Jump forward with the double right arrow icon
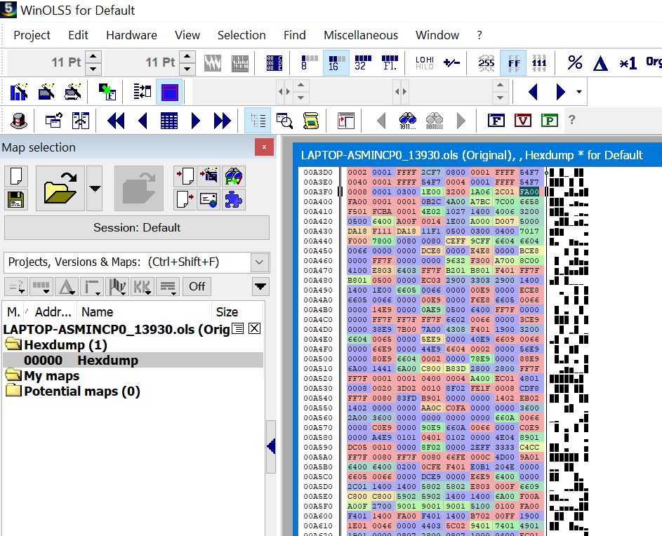The width and height of the screenshot is (662, 536). pyautogui.click(x=222, y=121)
